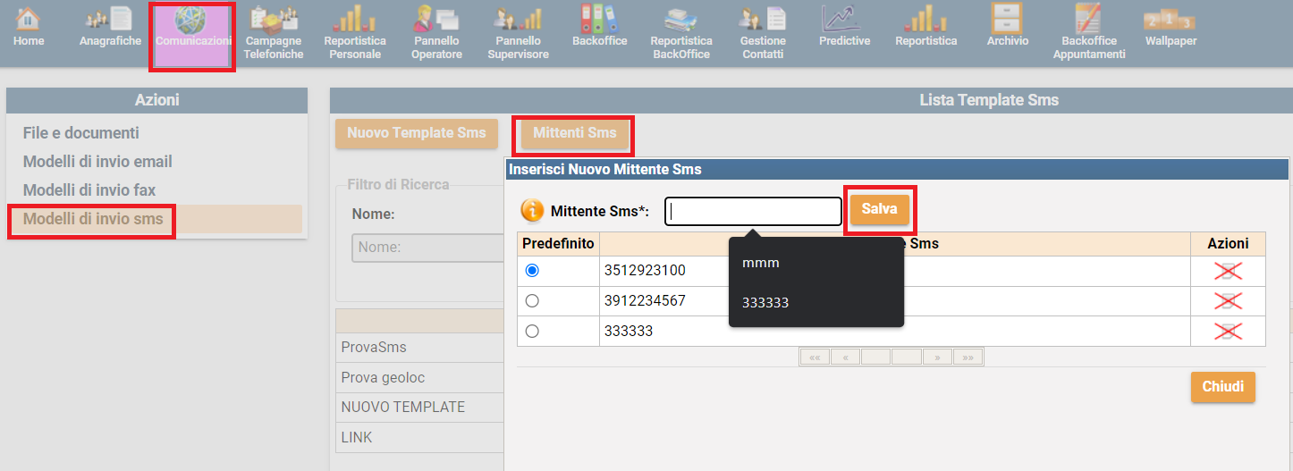This screenshot has width=1293, height=471.
Task: Click the Chiudi button
Action: point(1222,387)
